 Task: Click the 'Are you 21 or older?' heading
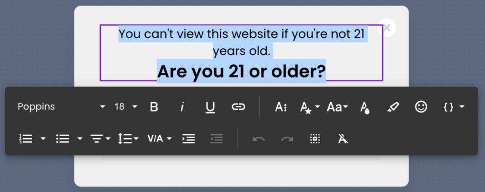242,71
